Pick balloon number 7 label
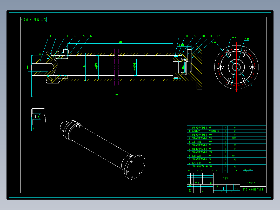The width and height of the screenshot is (280, 210). pyautogui.click(x=181, y=36)
